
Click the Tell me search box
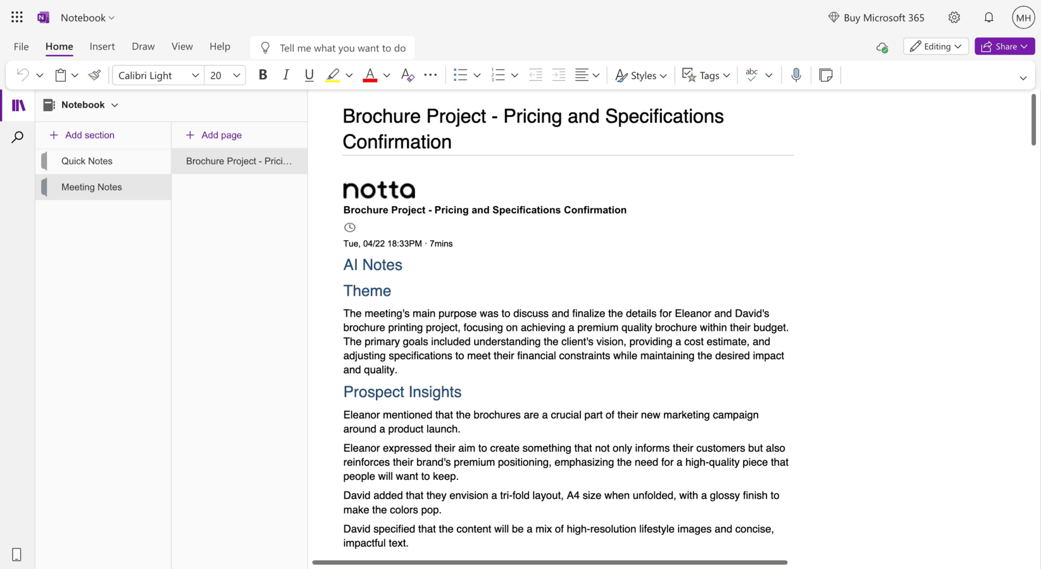click(x=332, y=47)
